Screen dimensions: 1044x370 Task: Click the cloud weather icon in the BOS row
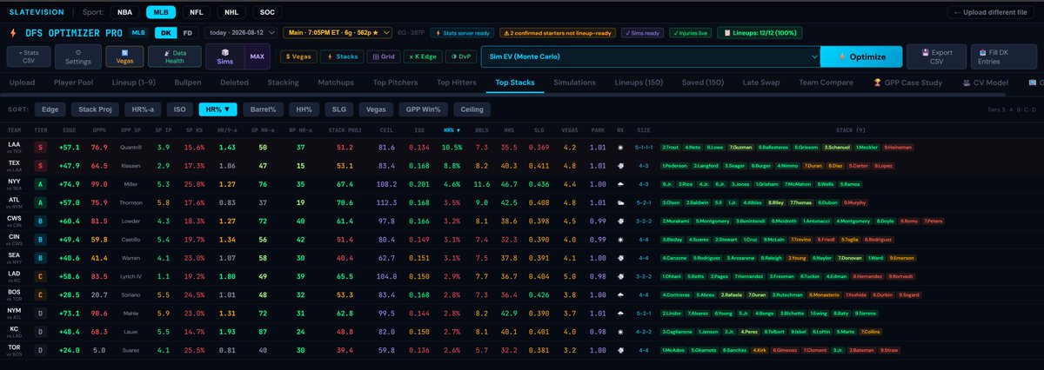[x=620, y=294]
